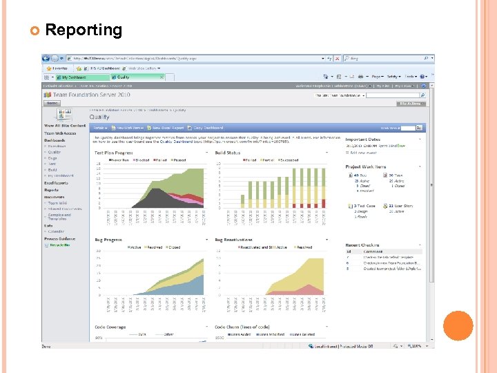
Task: Click the site search text box
Action: [393, 95]
